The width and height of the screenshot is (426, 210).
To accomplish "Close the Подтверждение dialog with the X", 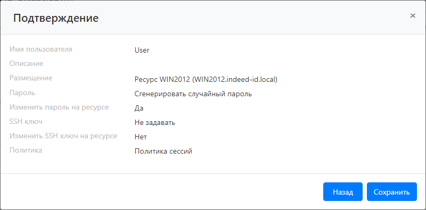I will click(x=412, y=16).
